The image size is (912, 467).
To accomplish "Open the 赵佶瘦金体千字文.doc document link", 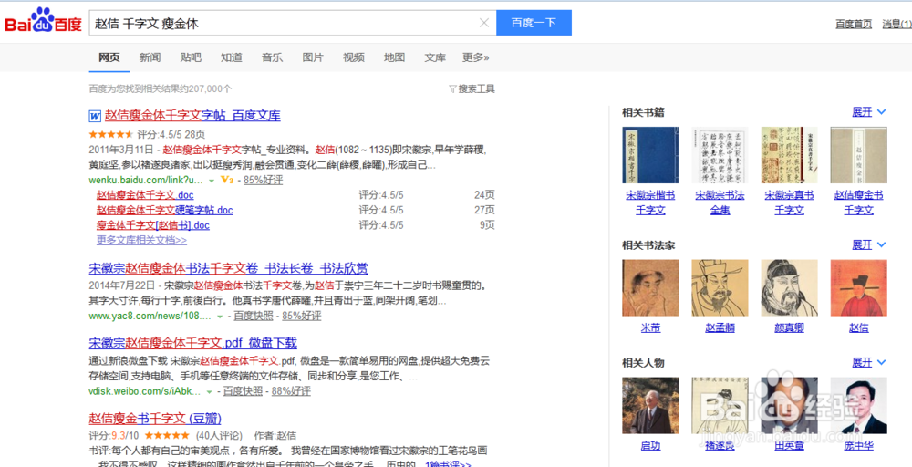I will point(145,195).
